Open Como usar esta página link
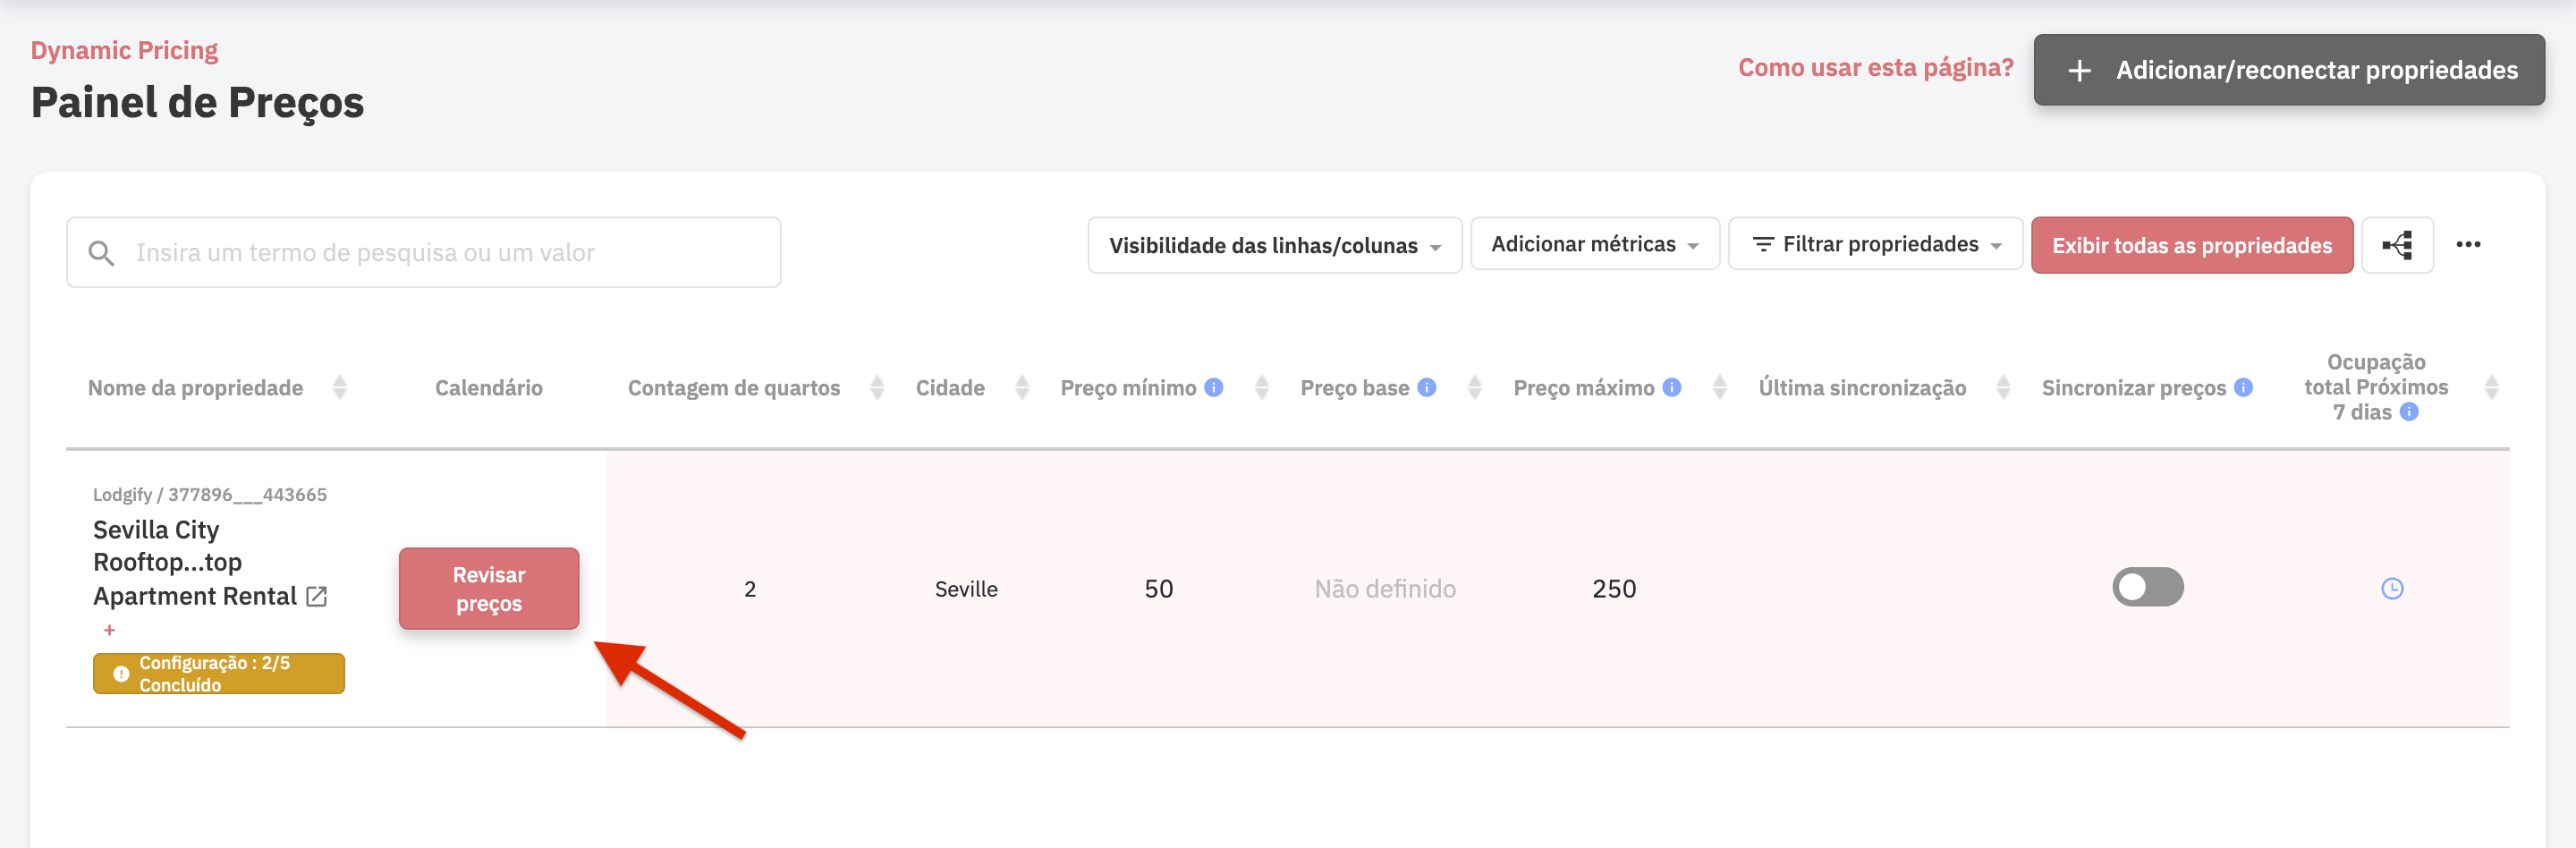Viewport: 2576px width, 848px height. [x=1876, y=67]
